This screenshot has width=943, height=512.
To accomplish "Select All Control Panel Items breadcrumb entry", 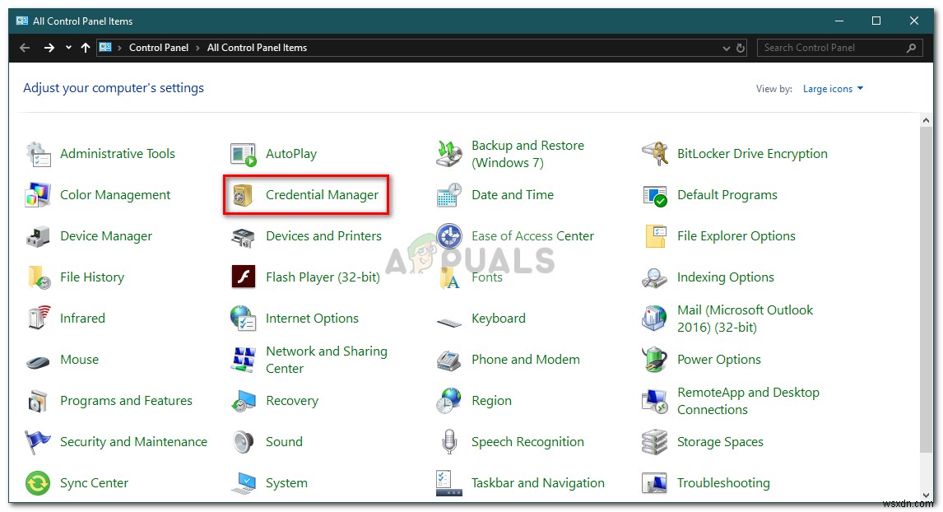I will [x=256, y=48].
